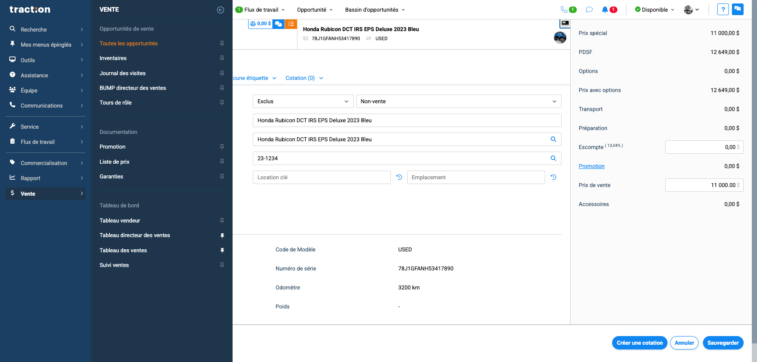Collapse the VENTE menu with back arrow
This screenshot has width=757, height=362.
tap(220, 10)
